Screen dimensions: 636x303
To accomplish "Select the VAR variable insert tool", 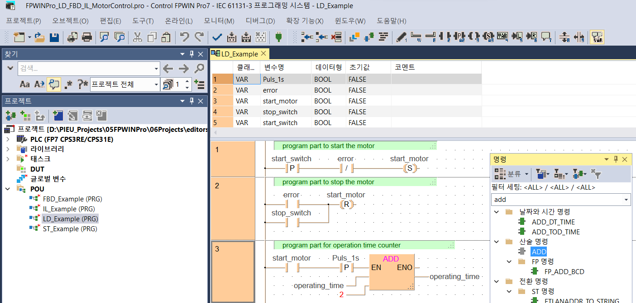I will tap(502, 37).
